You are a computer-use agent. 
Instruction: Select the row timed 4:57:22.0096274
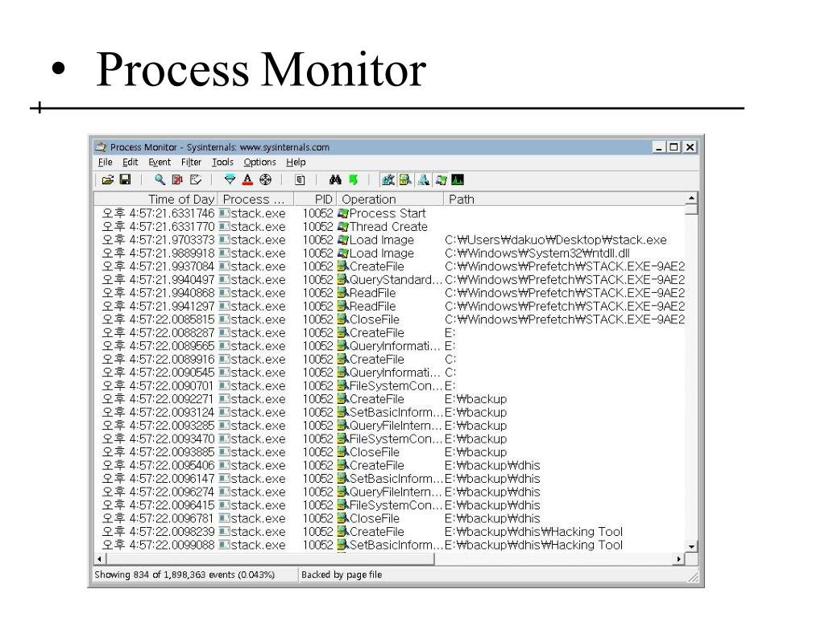point(389,492)
